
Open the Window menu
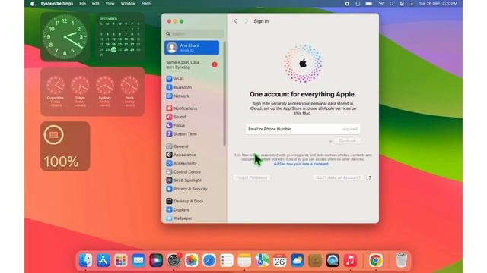128,4
